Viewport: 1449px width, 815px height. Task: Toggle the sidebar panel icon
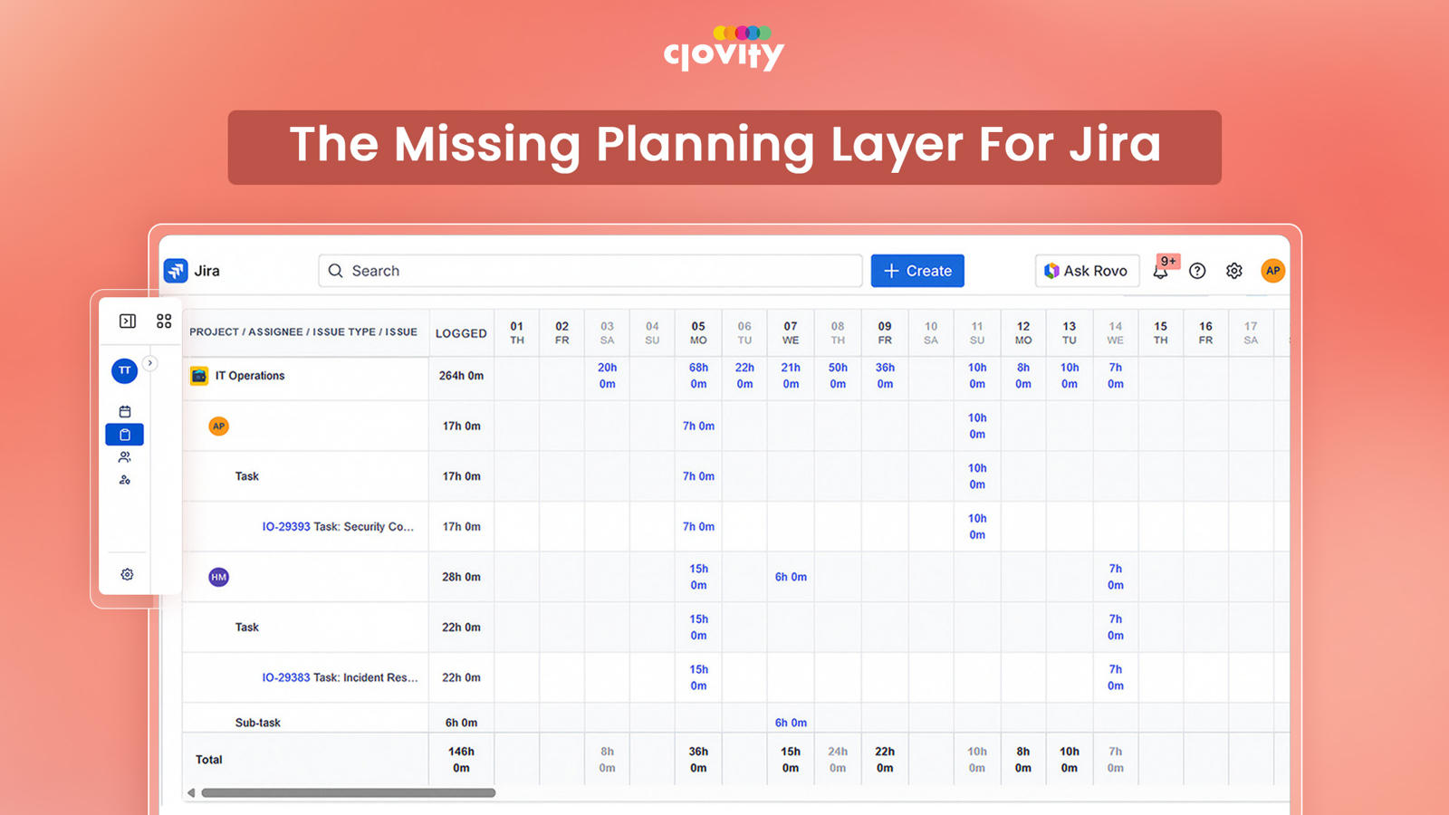pos(128,321)
